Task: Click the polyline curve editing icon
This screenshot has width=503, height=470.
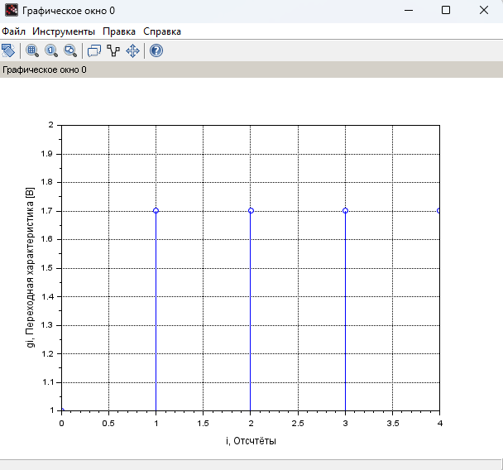Action: pyautogui.click(x=113, y=50)
